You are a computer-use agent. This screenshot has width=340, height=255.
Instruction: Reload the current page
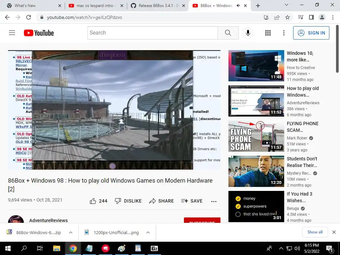tap(29, 17)
